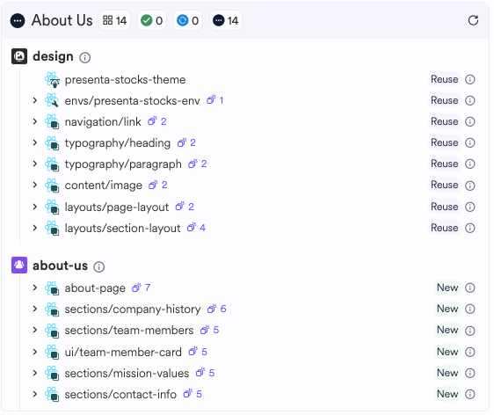This screenshot has height=415, width=494.
Task: Click the envs/presenta-stocks-env component icon
Action: (52, 100)
